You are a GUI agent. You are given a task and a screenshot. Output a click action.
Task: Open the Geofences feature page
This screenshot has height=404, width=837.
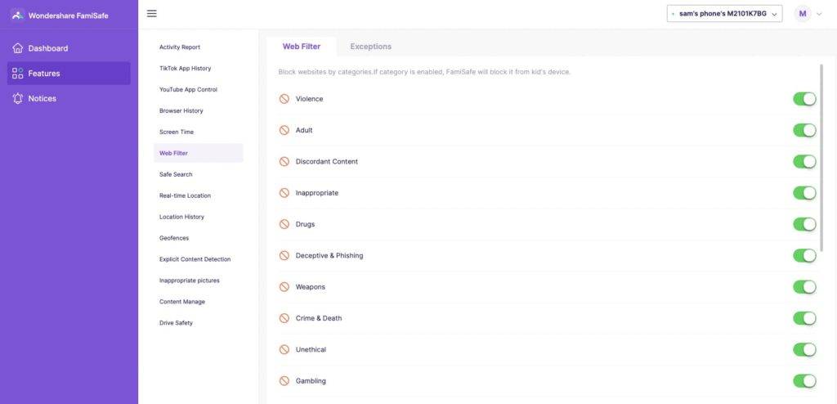(174, 238)
